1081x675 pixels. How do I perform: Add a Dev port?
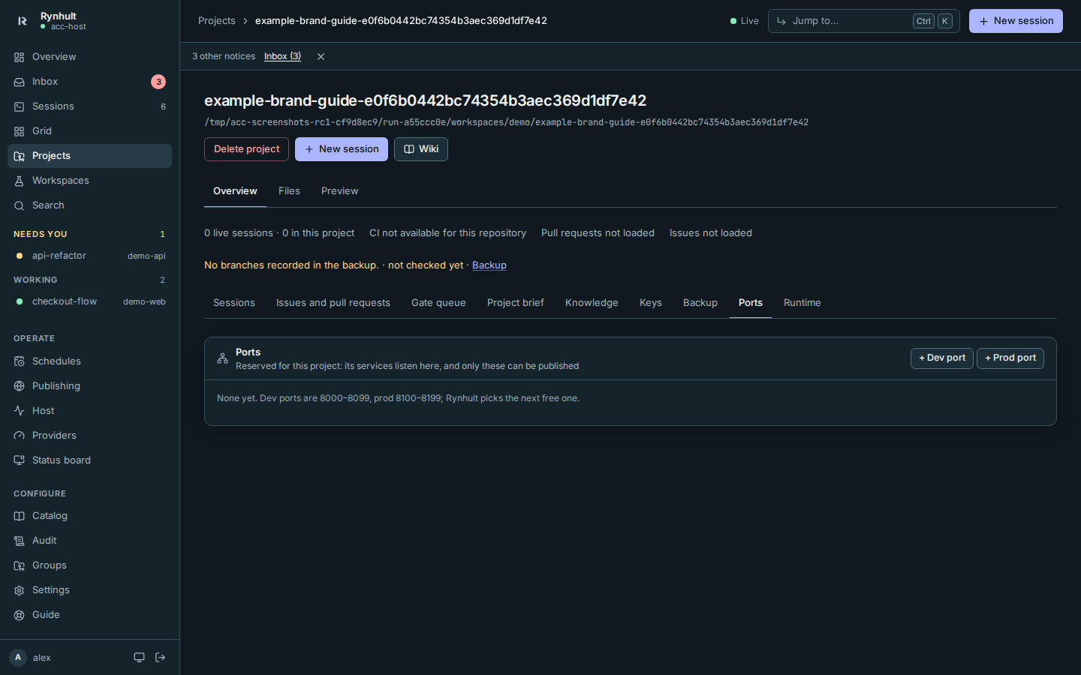(x=942, y=358)
